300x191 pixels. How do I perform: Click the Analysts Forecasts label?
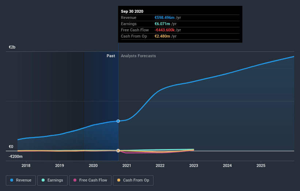tap(138, 56)
